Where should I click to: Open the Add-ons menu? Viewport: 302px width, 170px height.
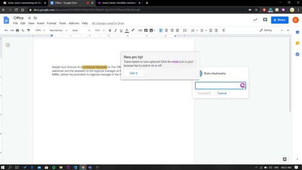74,23
